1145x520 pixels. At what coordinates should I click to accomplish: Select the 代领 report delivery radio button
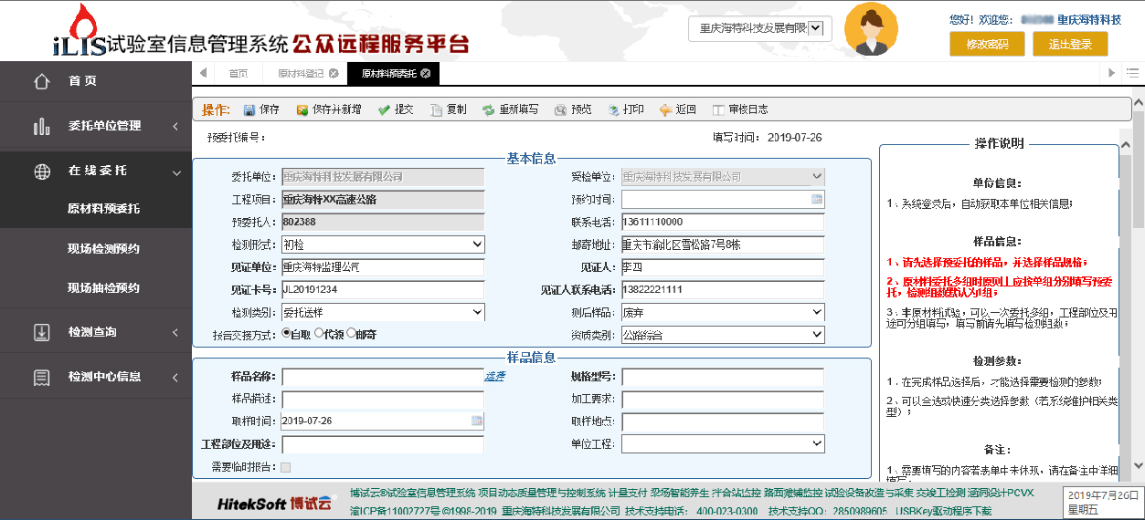(319, 334)
